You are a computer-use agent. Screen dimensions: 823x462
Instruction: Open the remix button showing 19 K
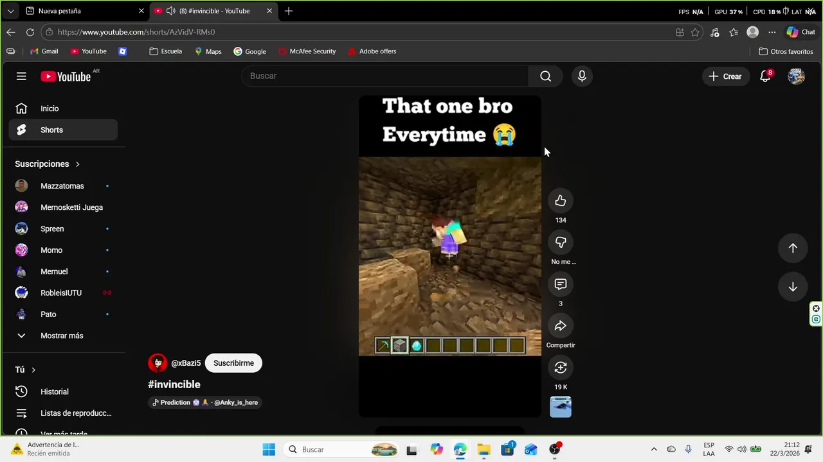(561, 368)
